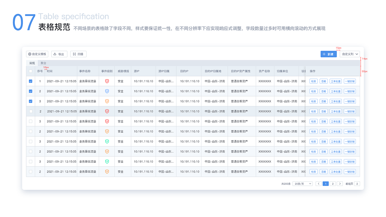Click 工单处置 in checked row 序号 3
The height and width of the screenshot is (217, 386).
(x=336, y=101)
